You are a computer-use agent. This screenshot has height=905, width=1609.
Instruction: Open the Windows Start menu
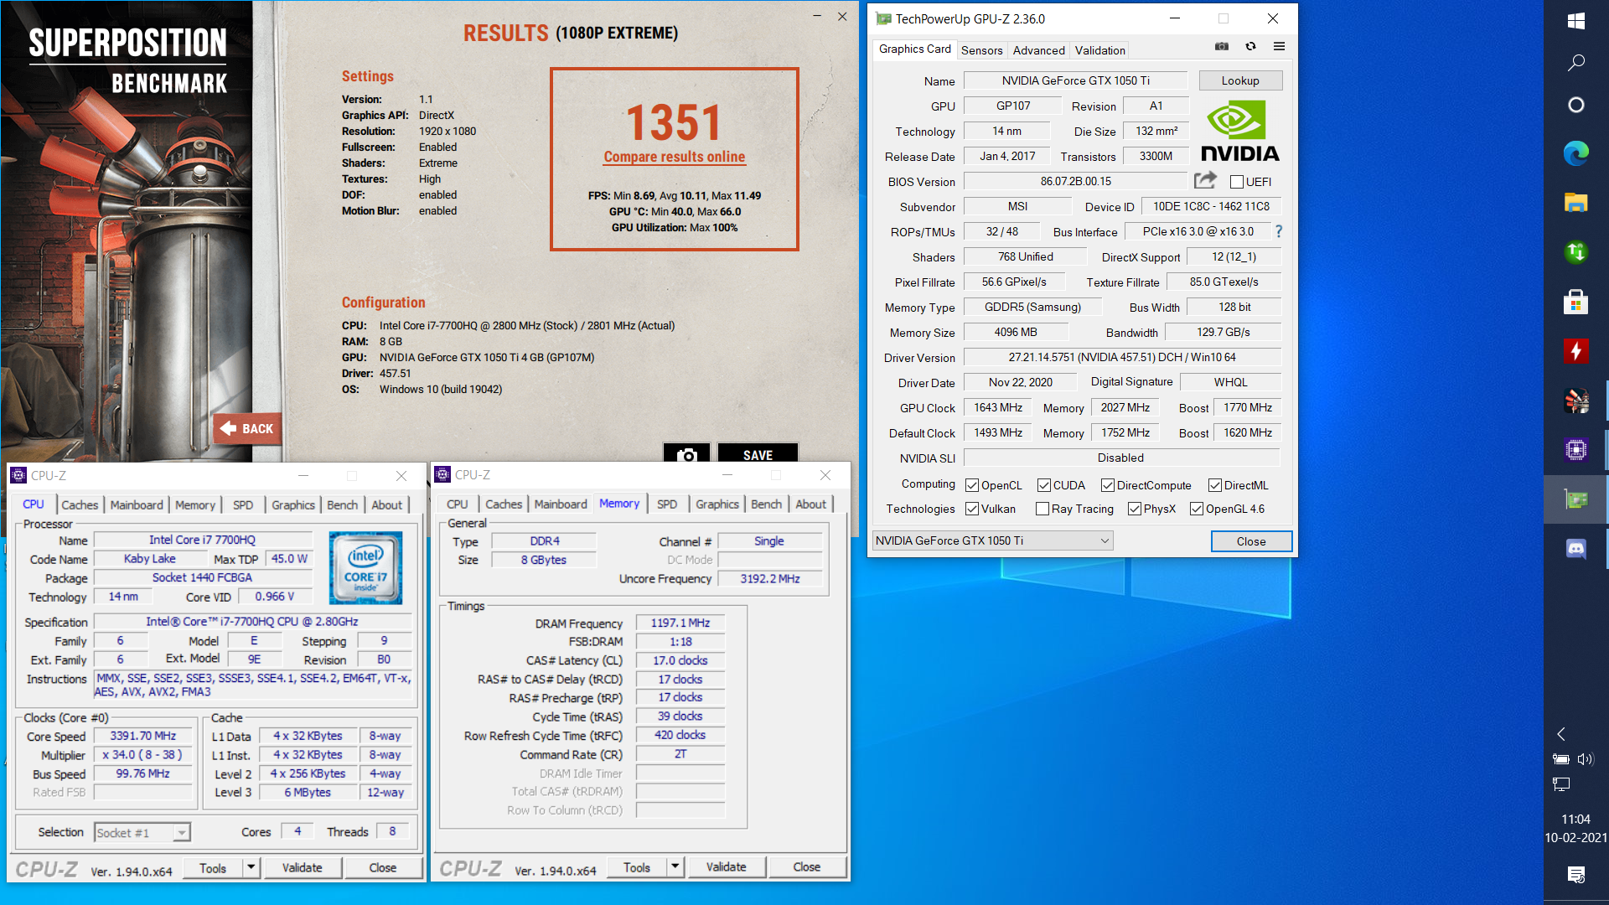[1575, 20]
